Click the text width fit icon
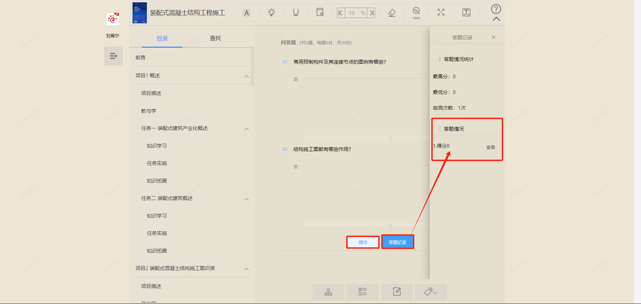The image size is (641, 304). tap(466, 13)
